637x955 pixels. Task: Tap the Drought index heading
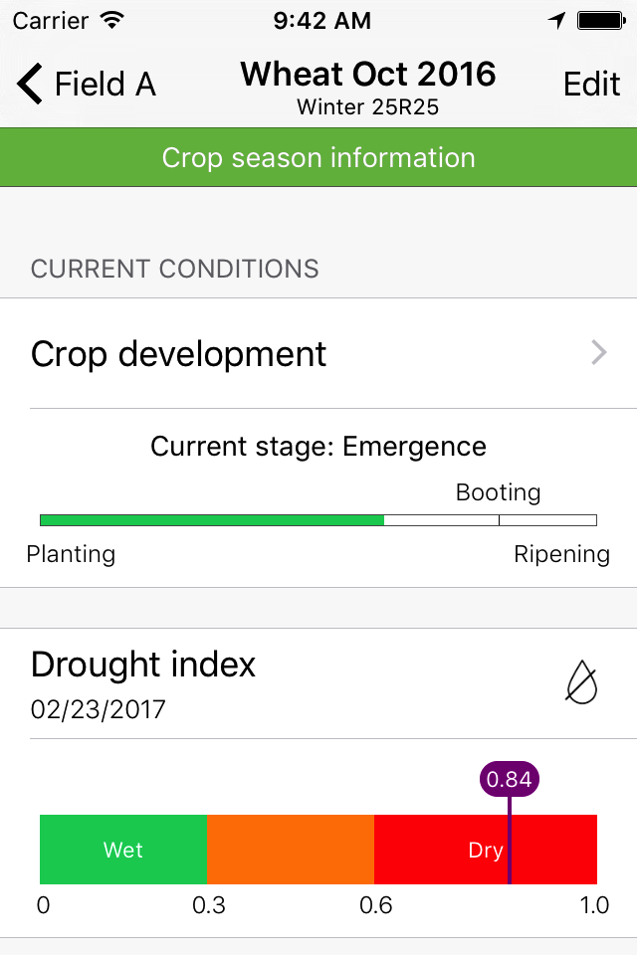[x=143, y=665]
